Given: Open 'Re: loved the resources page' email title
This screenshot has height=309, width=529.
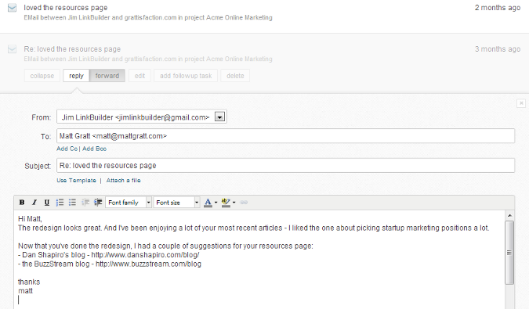Looking at the screenshot, I should 72,49.
